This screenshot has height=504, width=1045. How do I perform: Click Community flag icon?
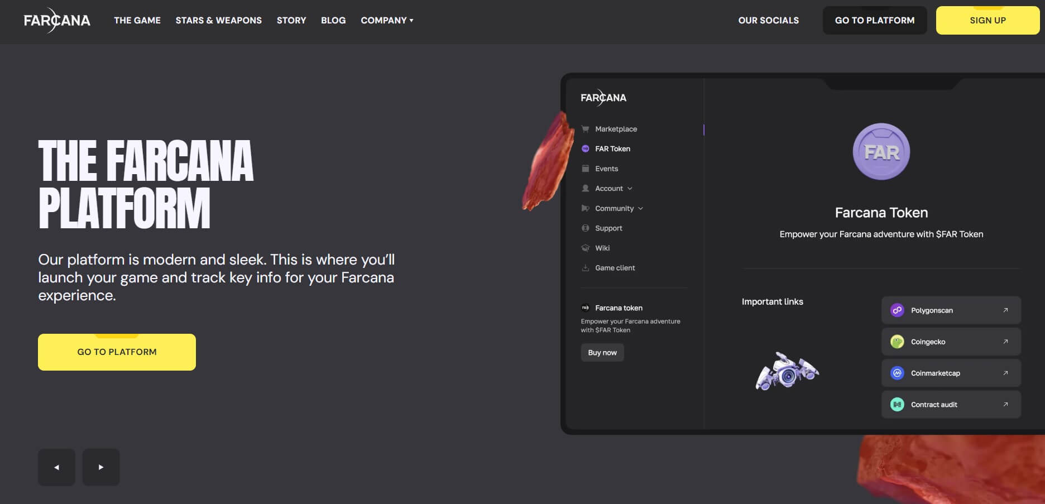coord(585,208)
